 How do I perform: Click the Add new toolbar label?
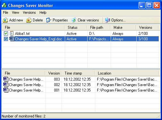pyautogui.click(x=16, y=20)
